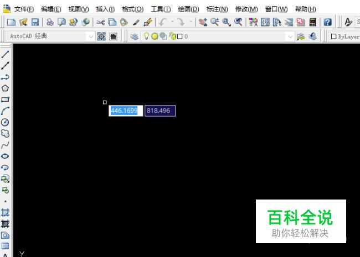Image resolution: width=360 pixels, height=257 pixels.
Task: Click the 446.1699 dynamic input field
Action: coord(126,111)
